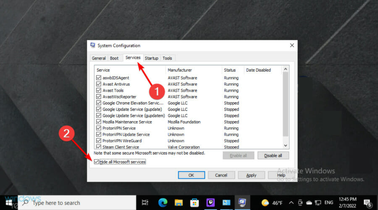Toggle the Avast Tools service checkbox
The height and width of the screenshot is (210, 378).
pos(98,90)
